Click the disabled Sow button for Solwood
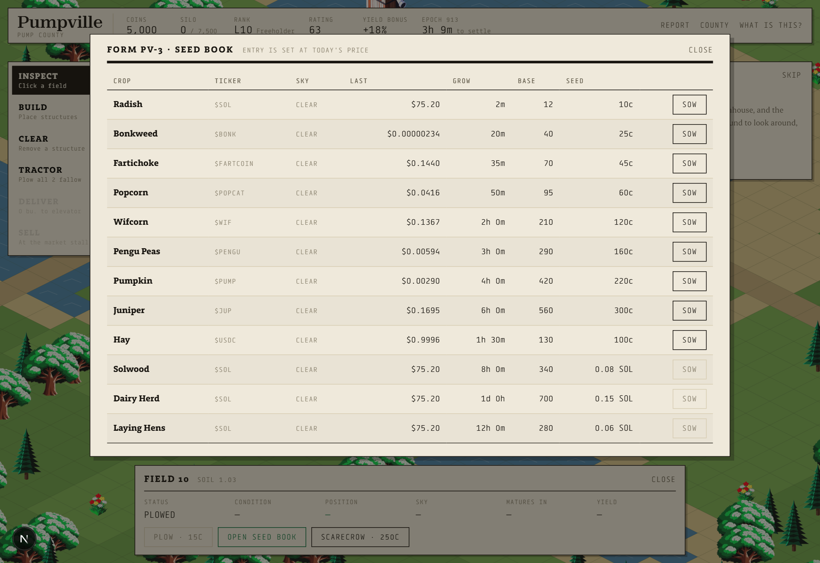 click(x=689, y=369)
